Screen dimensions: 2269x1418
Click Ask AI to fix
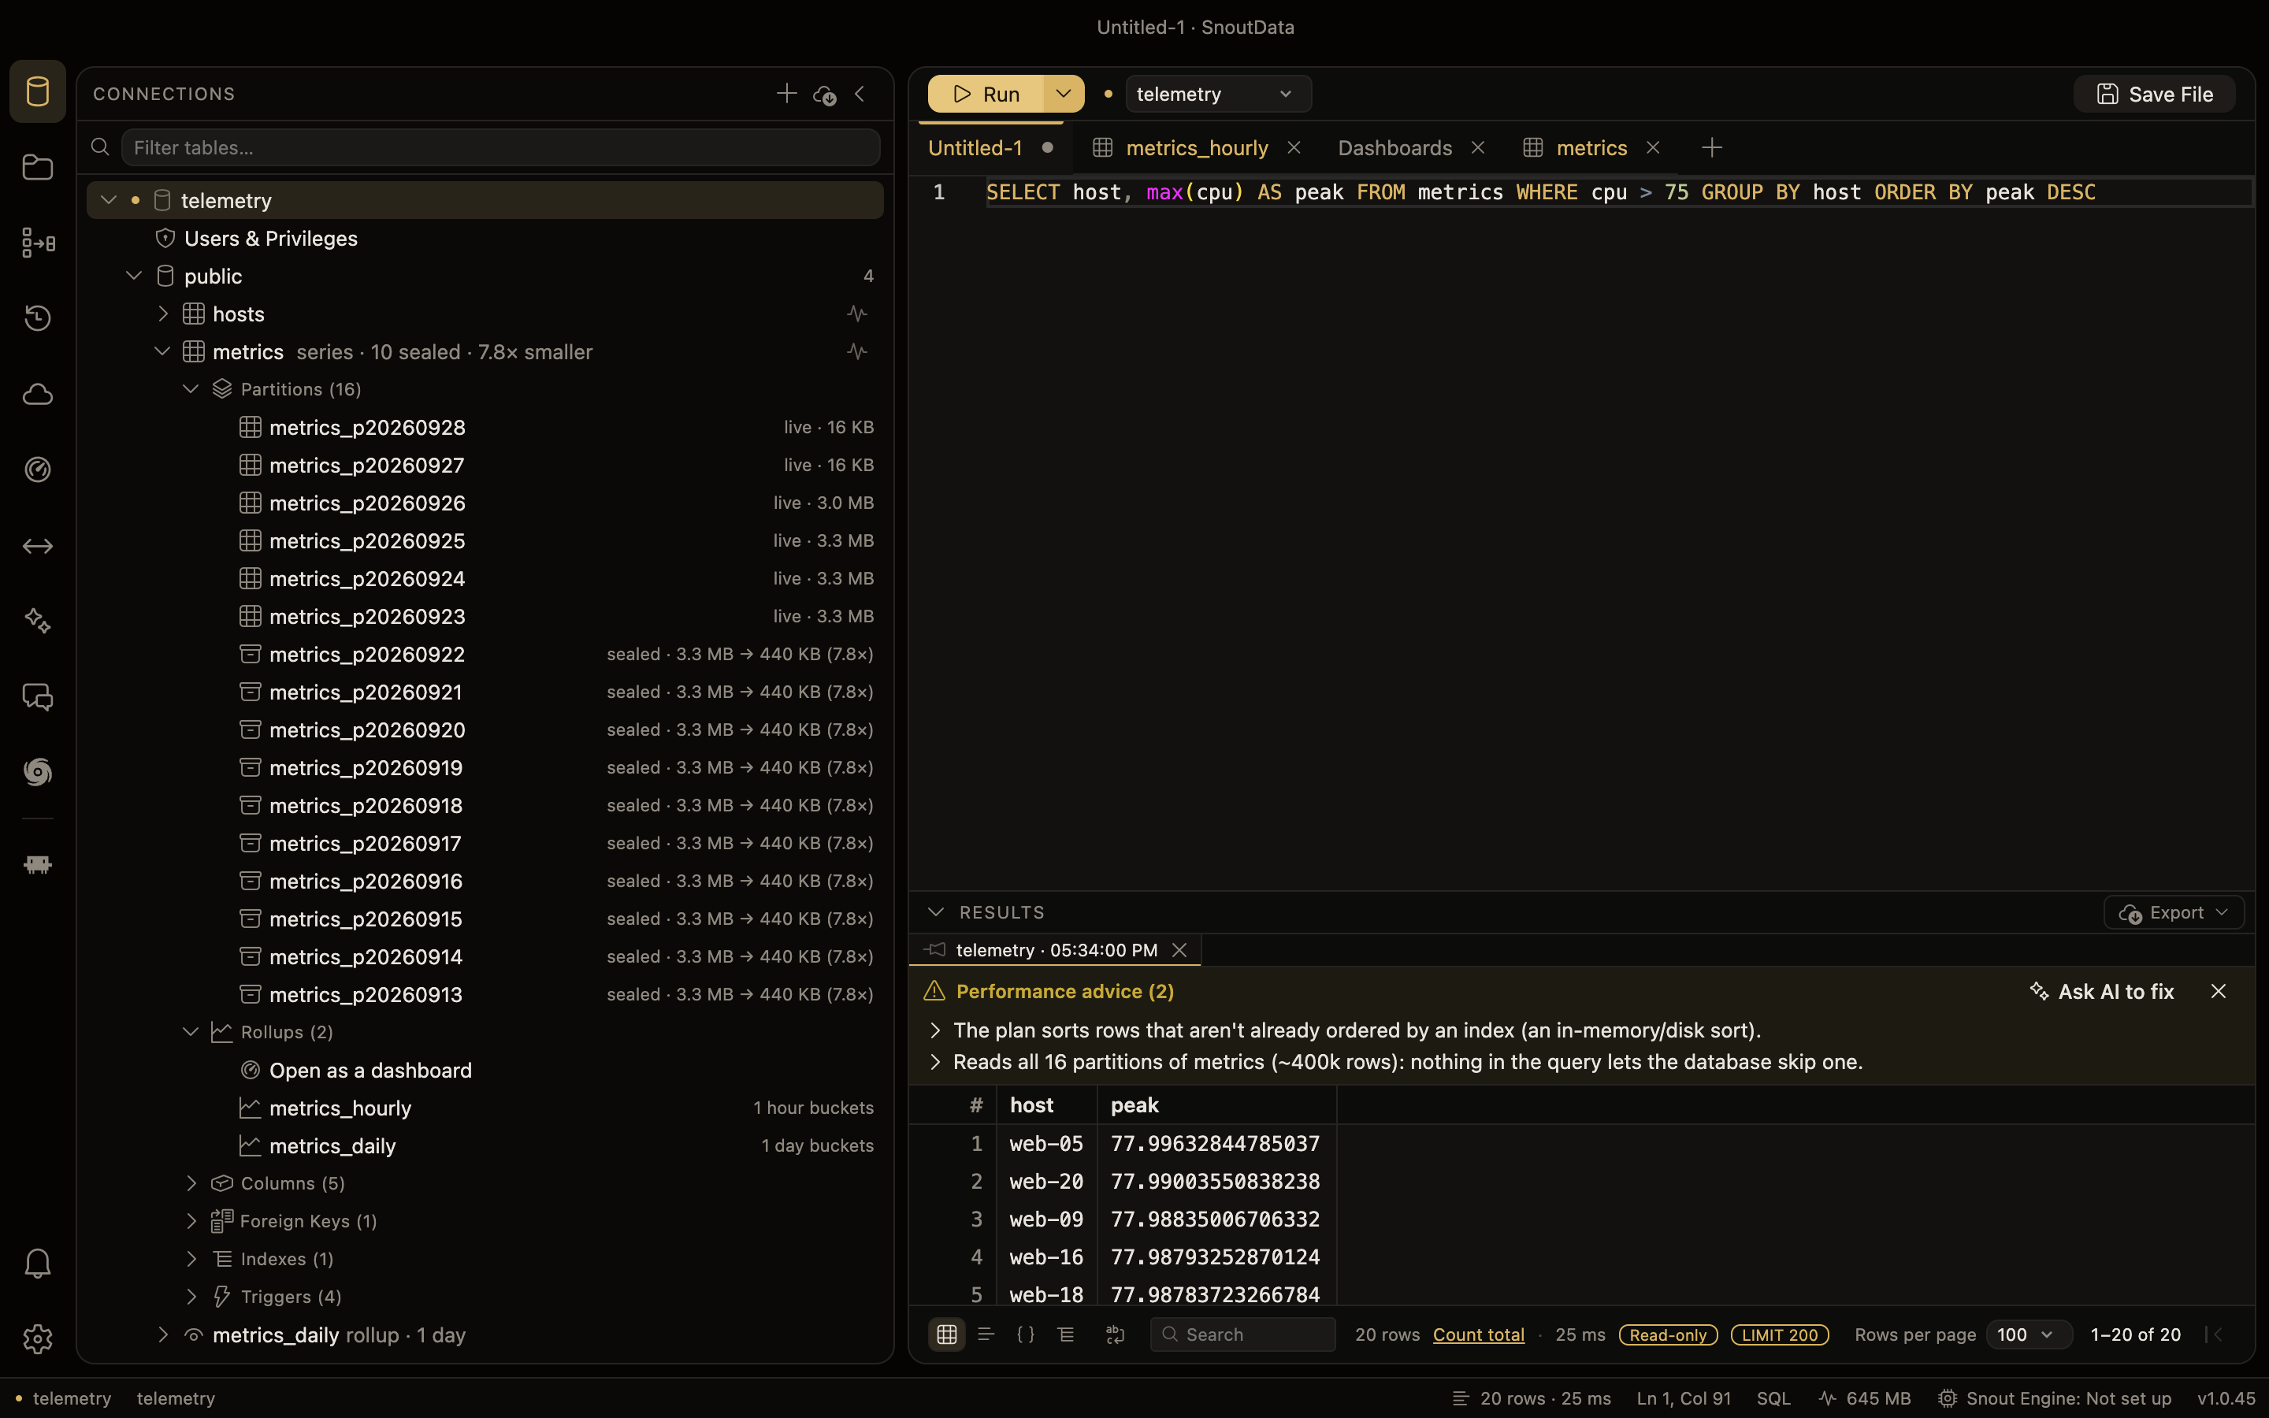tap(2101, 991)
